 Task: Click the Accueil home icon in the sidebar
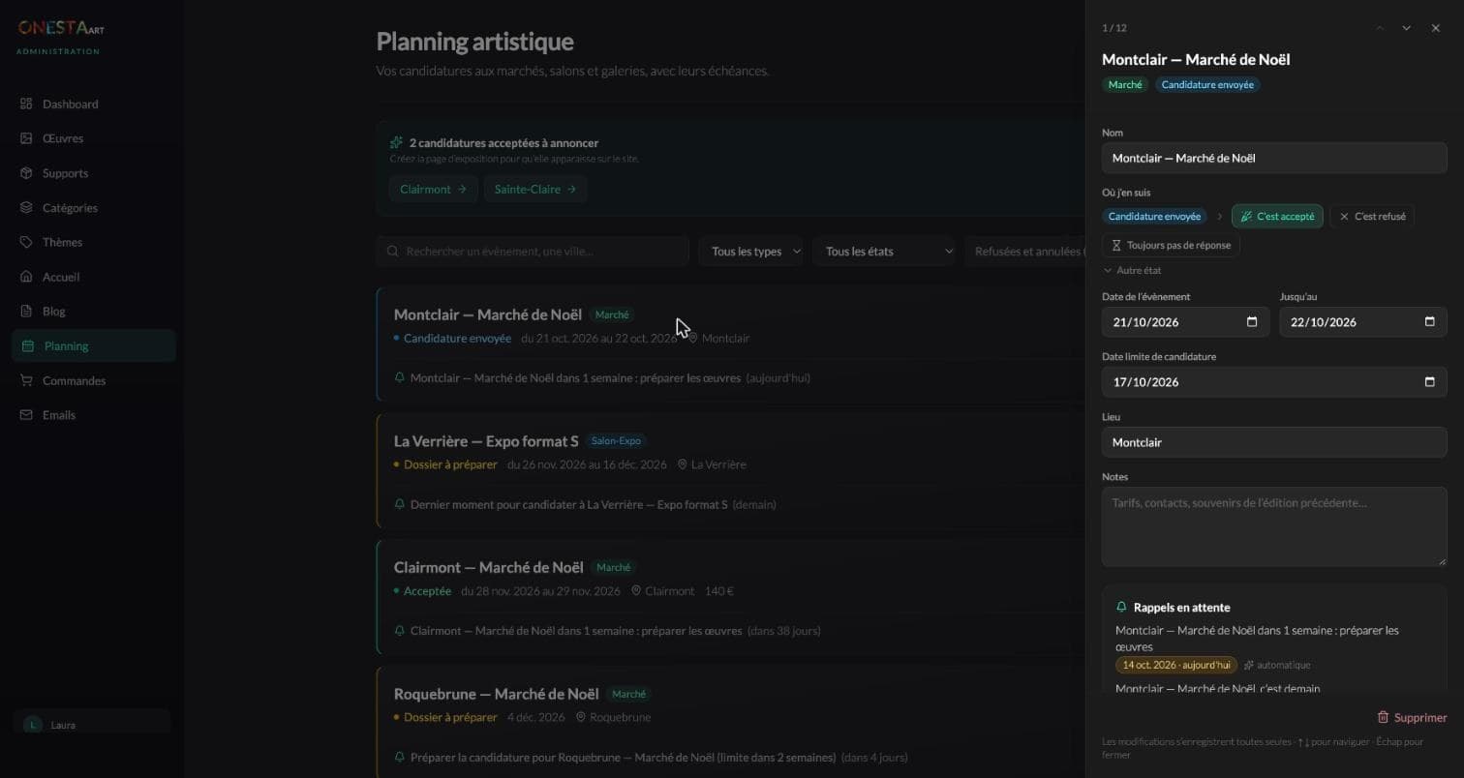(x=26, y=277)
